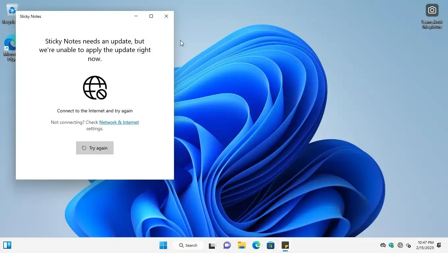Viewport: 448px width, 253px height.
Task: Select the Microsoft Edge desktop shortcut
Action: pos(10,48)
